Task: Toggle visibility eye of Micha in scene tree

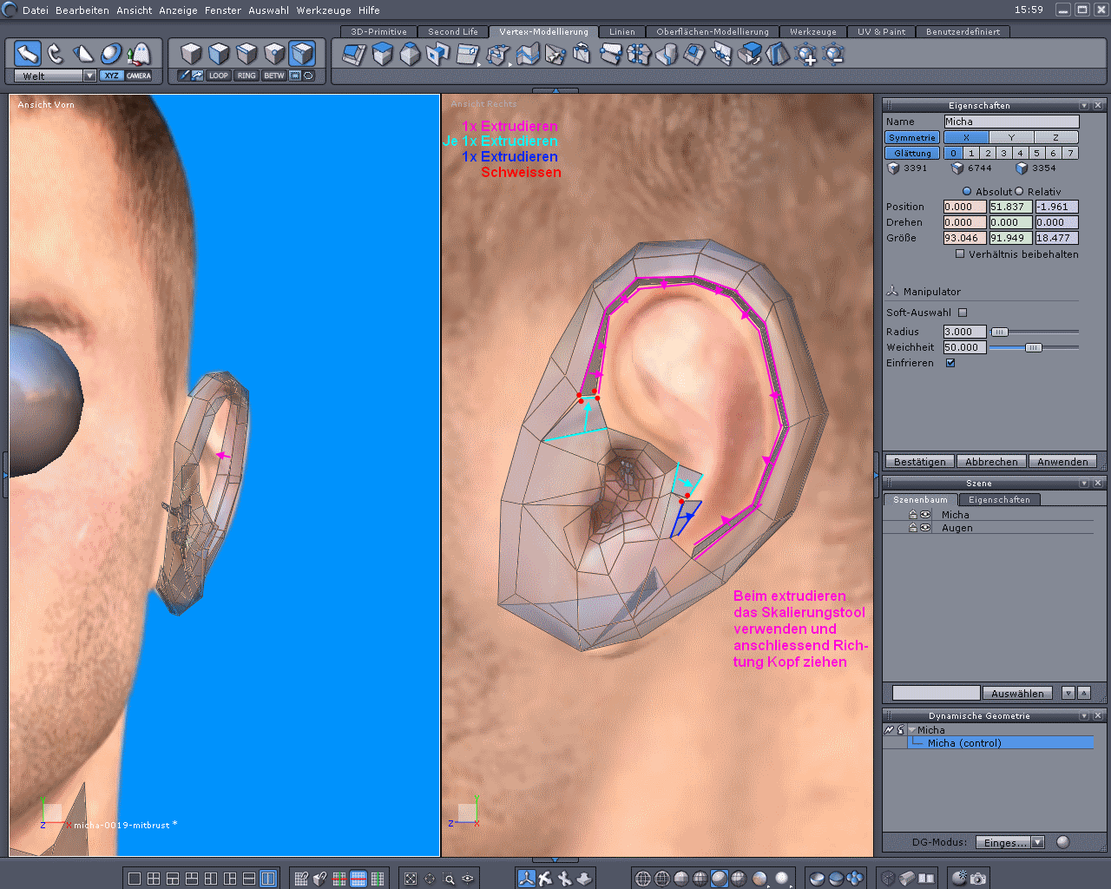Action: click(x=925, y=515)
